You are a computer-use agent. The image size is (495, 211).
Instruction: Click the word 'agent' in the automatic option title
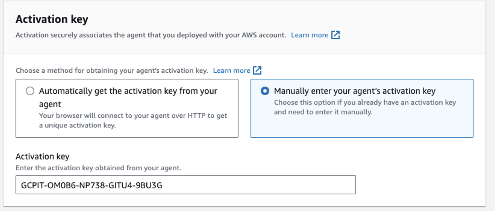pos(50,104)
